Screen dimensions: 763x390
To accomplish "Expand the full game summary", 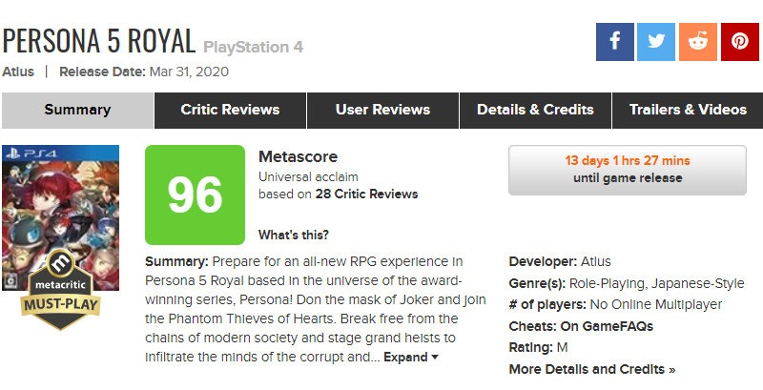I will [411, 357].
